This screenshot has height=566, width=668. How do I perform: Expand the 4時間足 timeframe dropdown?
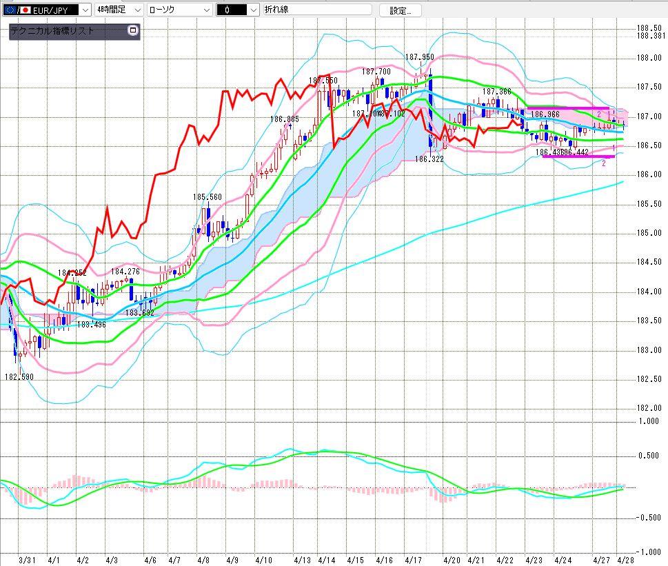[x=136, y=10]
